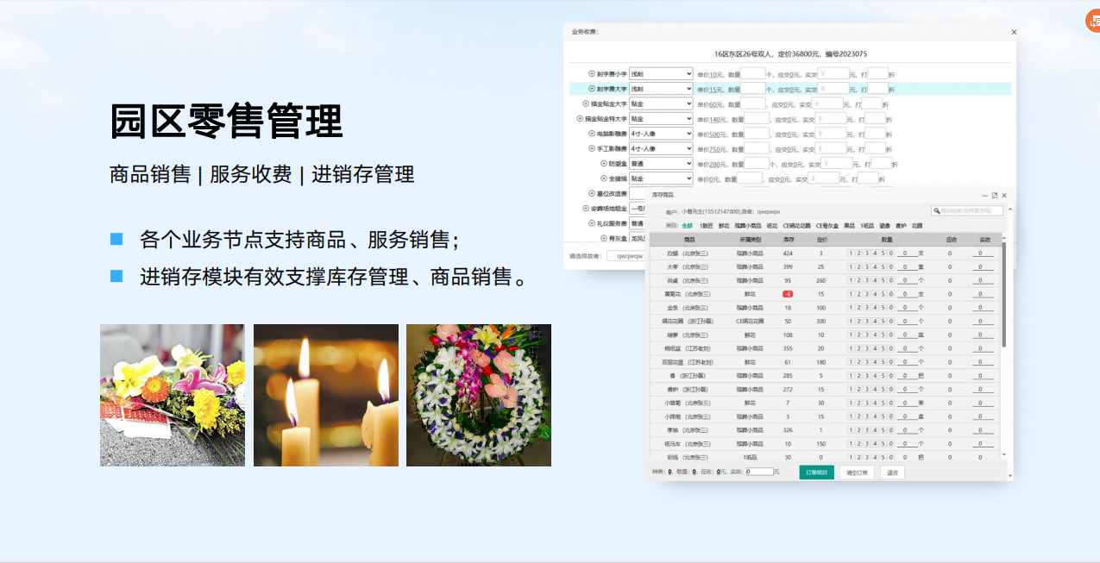Close the 库存商品 window
Image resolution: width=1100 pixels, height=563 pixels.
[1004, 196]
